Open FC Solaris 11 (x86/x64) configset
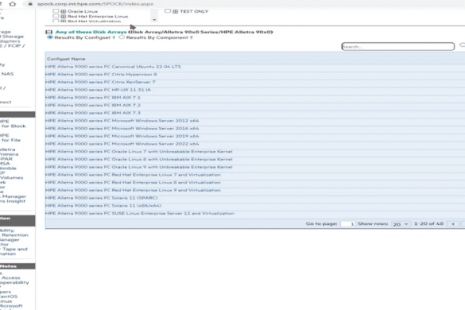This screenshot has width=465, height=310. tap(103, 206)
